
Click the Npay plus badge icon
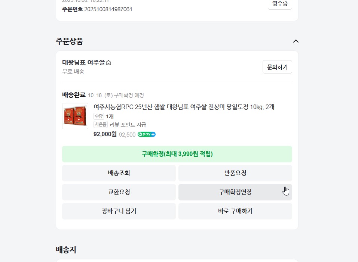pos(146,134)
